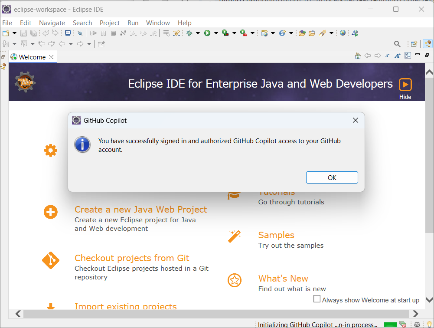Click OK in the GitHub Copilot dialog

(x=332, y=177)
